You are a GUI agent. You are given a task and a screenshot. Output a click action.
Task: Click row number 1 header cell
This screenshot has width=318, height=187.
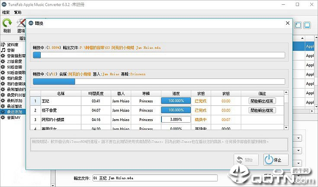(x=35, y=101)
